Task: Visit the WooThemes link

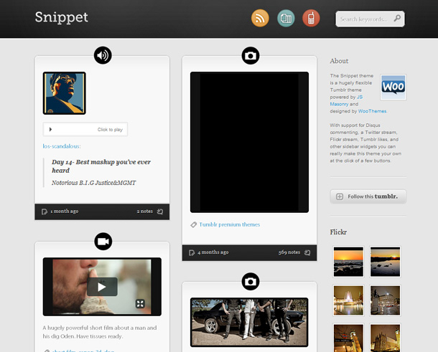Action: [372, 111]
